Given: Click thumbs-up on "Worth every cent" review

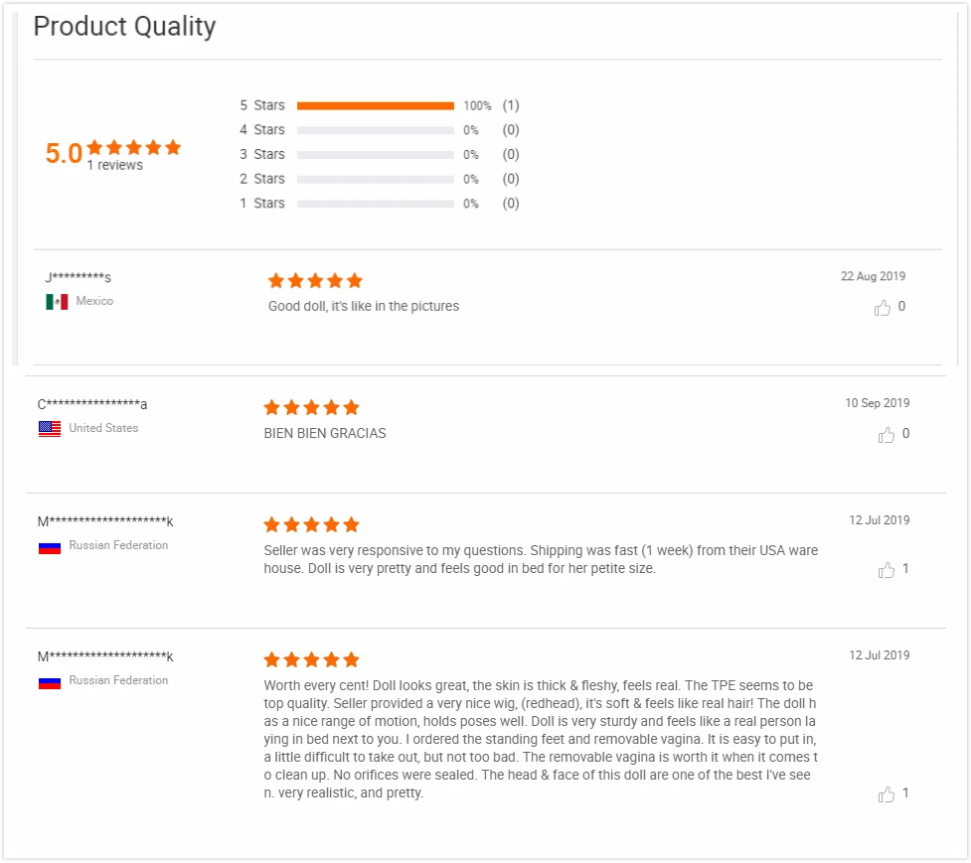Looking at the screenshot, I should 887,794.
